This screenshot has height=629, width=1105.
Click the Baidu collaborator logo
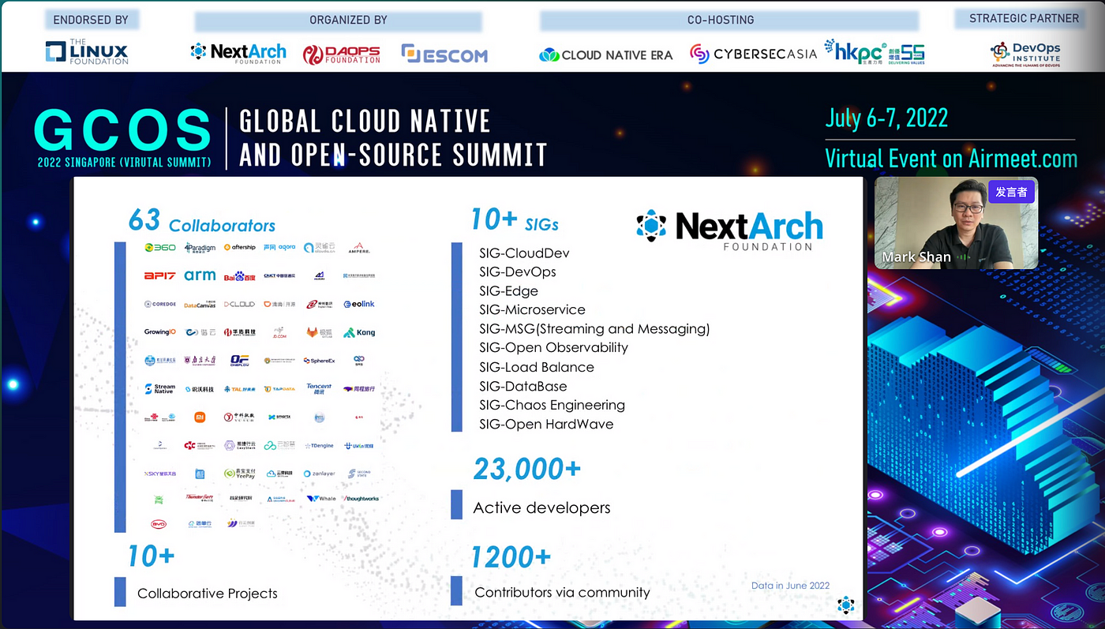[239, 275]
